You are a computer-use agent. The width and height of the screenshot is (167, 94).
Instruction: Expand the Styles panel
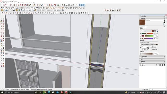pyautogui.click(x=152, y=58)
